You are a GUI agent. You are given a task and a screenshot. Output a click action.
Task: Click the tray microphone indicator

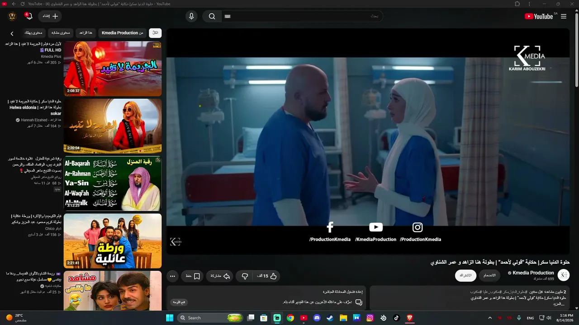click(x=519, y=318)
